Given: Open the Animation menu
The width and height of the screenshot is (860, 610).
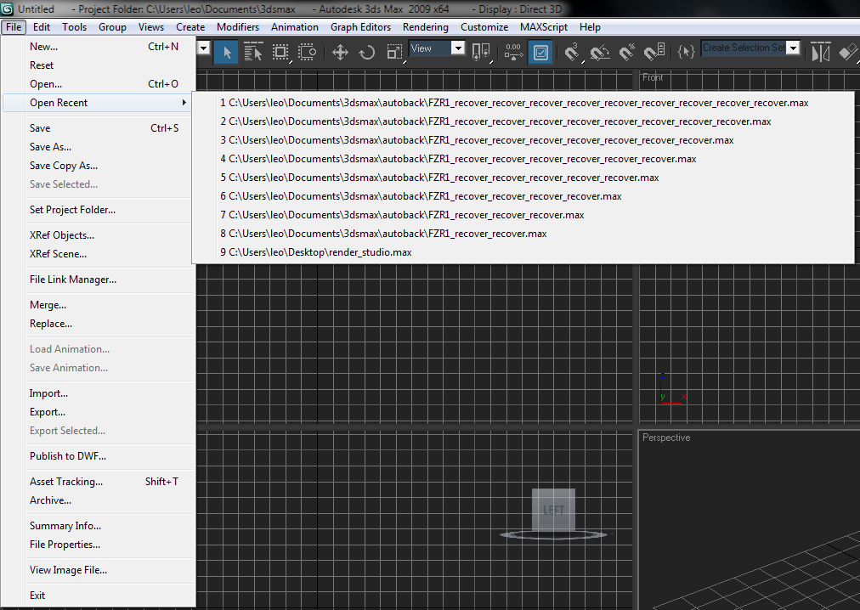Looking at the screenshot, I should (295, 27).
